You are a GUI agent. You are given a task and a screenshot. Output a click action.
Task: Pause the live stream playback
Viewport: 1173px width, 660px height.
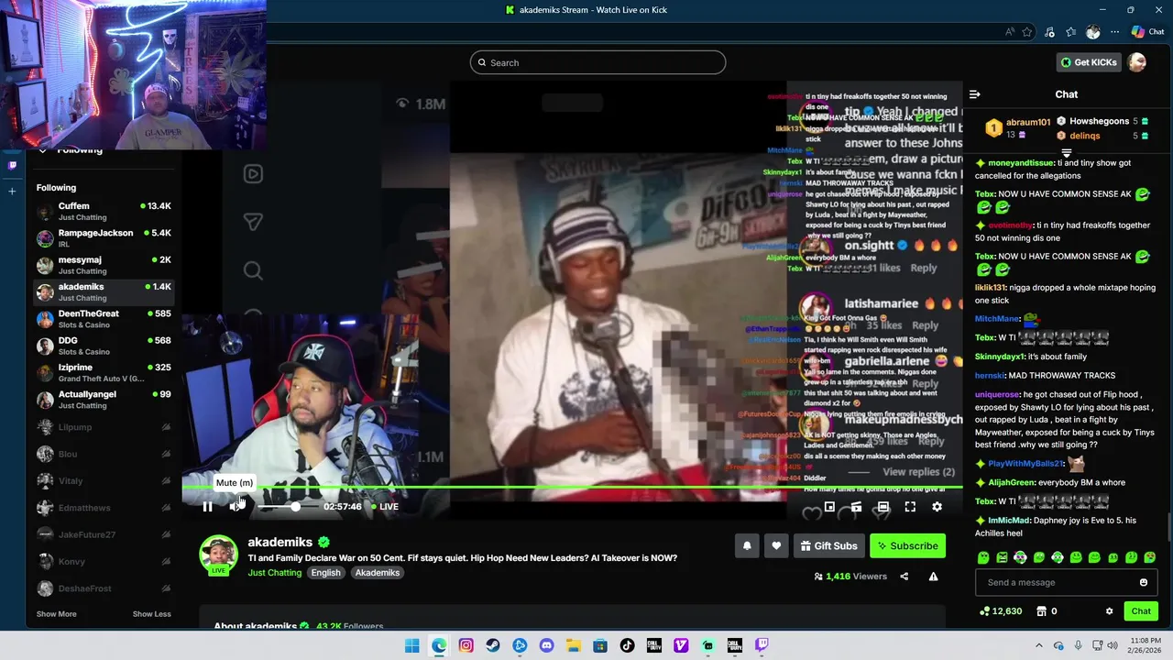[x=207, y=506]
